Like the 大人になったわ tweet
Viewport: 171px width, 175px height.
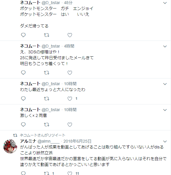tap(70, 99)
